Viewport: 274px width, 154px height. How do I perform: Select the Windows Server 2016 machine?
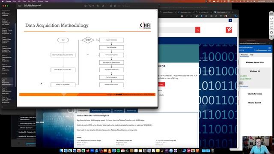(255, 62)
